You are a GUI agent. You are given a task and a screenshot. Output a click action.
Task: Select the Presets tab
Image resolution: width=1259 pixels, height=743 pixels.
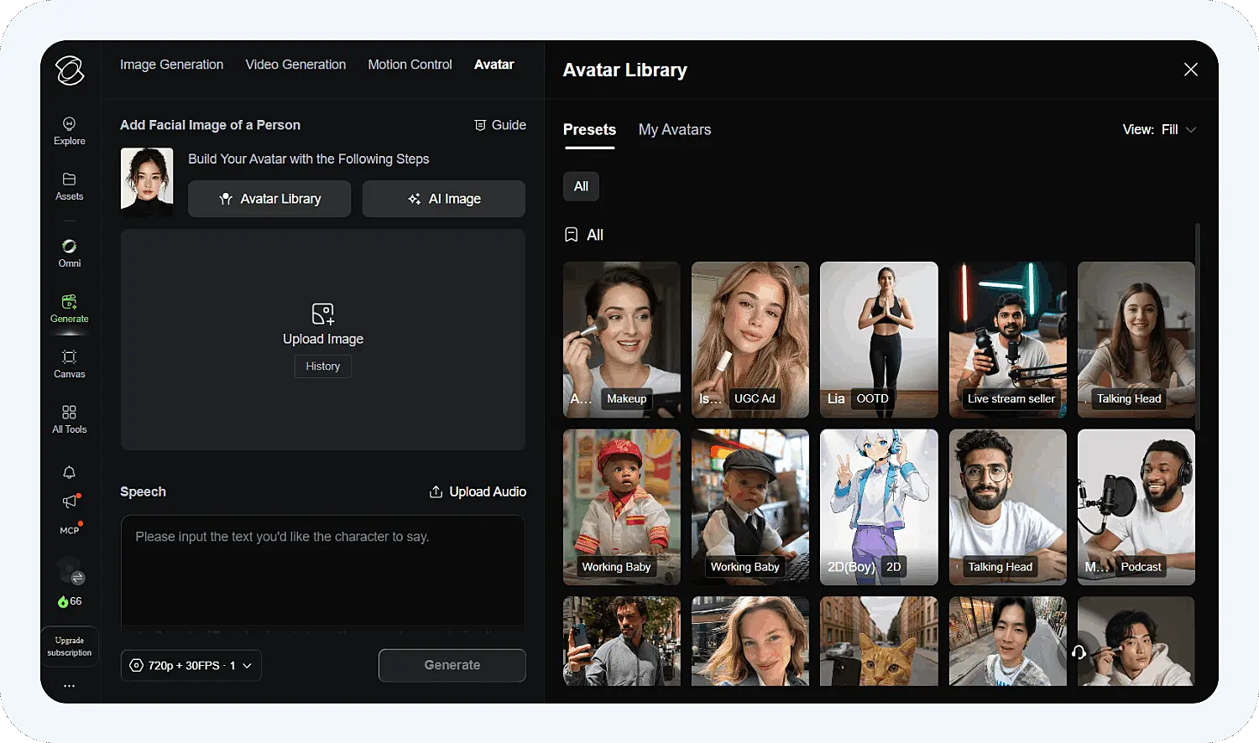[x=589, y=130]
